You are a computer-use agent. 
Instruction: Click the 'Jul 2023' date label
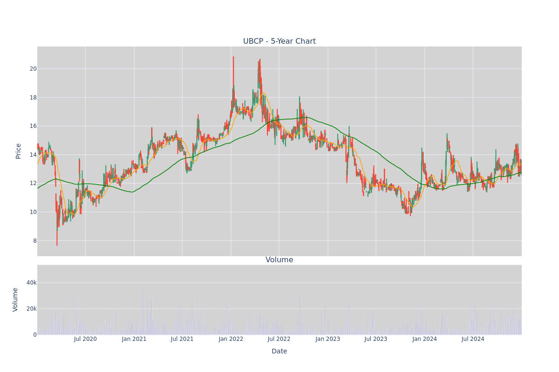(376, 339)
